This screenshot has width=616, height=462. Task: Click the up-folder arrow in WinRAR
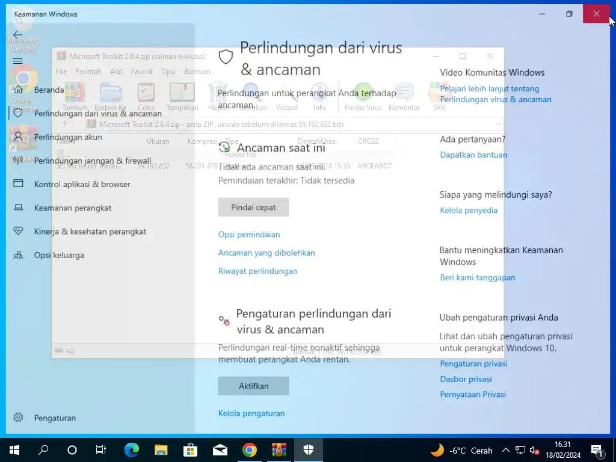[65, 124]
